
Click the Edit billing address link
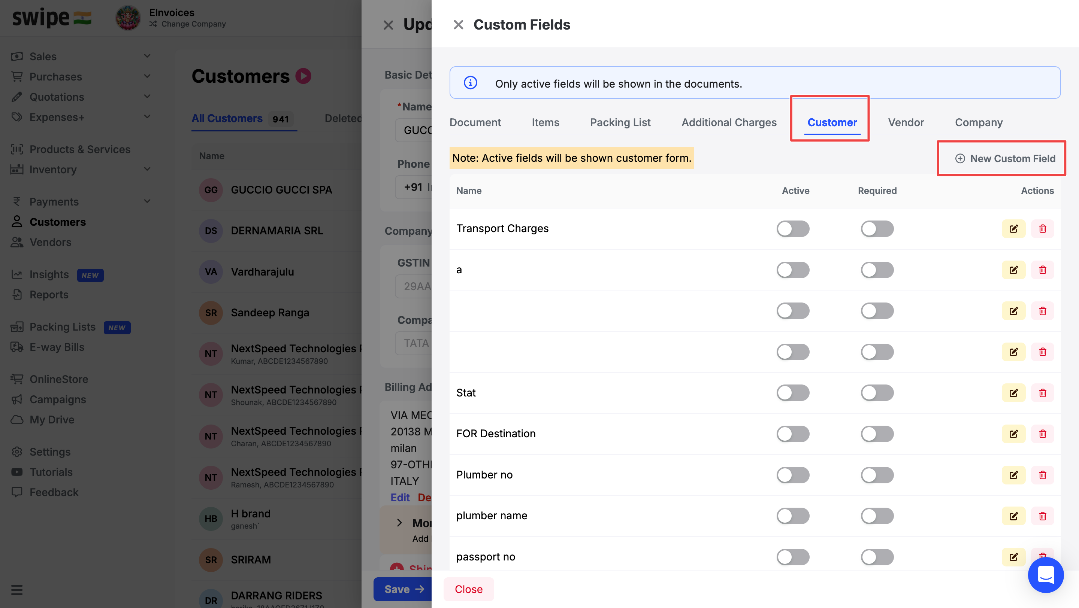point(400,498)
